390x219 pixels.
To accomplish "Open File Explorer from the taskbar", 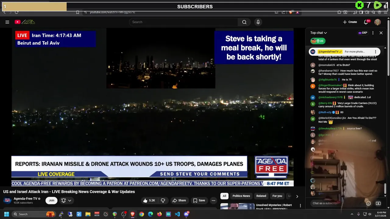I will point(88,214).
